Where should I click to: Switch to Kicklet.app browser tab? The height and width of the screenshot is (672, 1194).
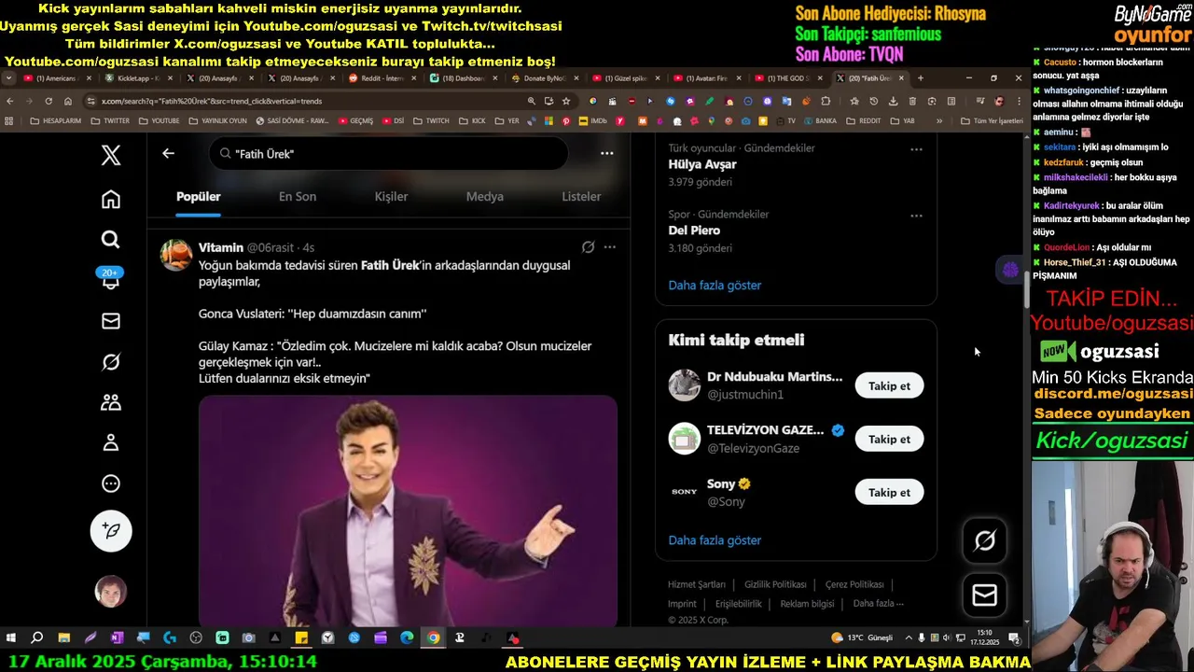pyautogui.click(x=138, y=78)
